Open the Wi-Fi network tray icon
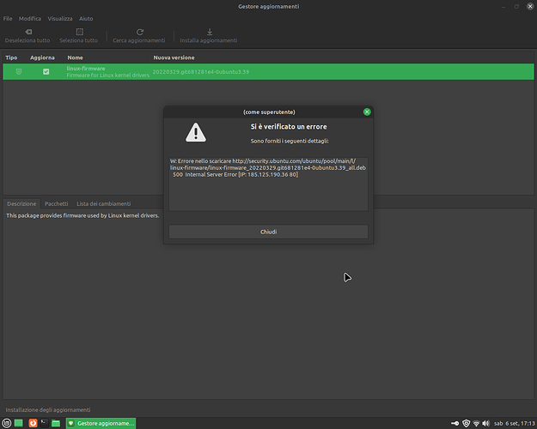 [x=476, y=424]
